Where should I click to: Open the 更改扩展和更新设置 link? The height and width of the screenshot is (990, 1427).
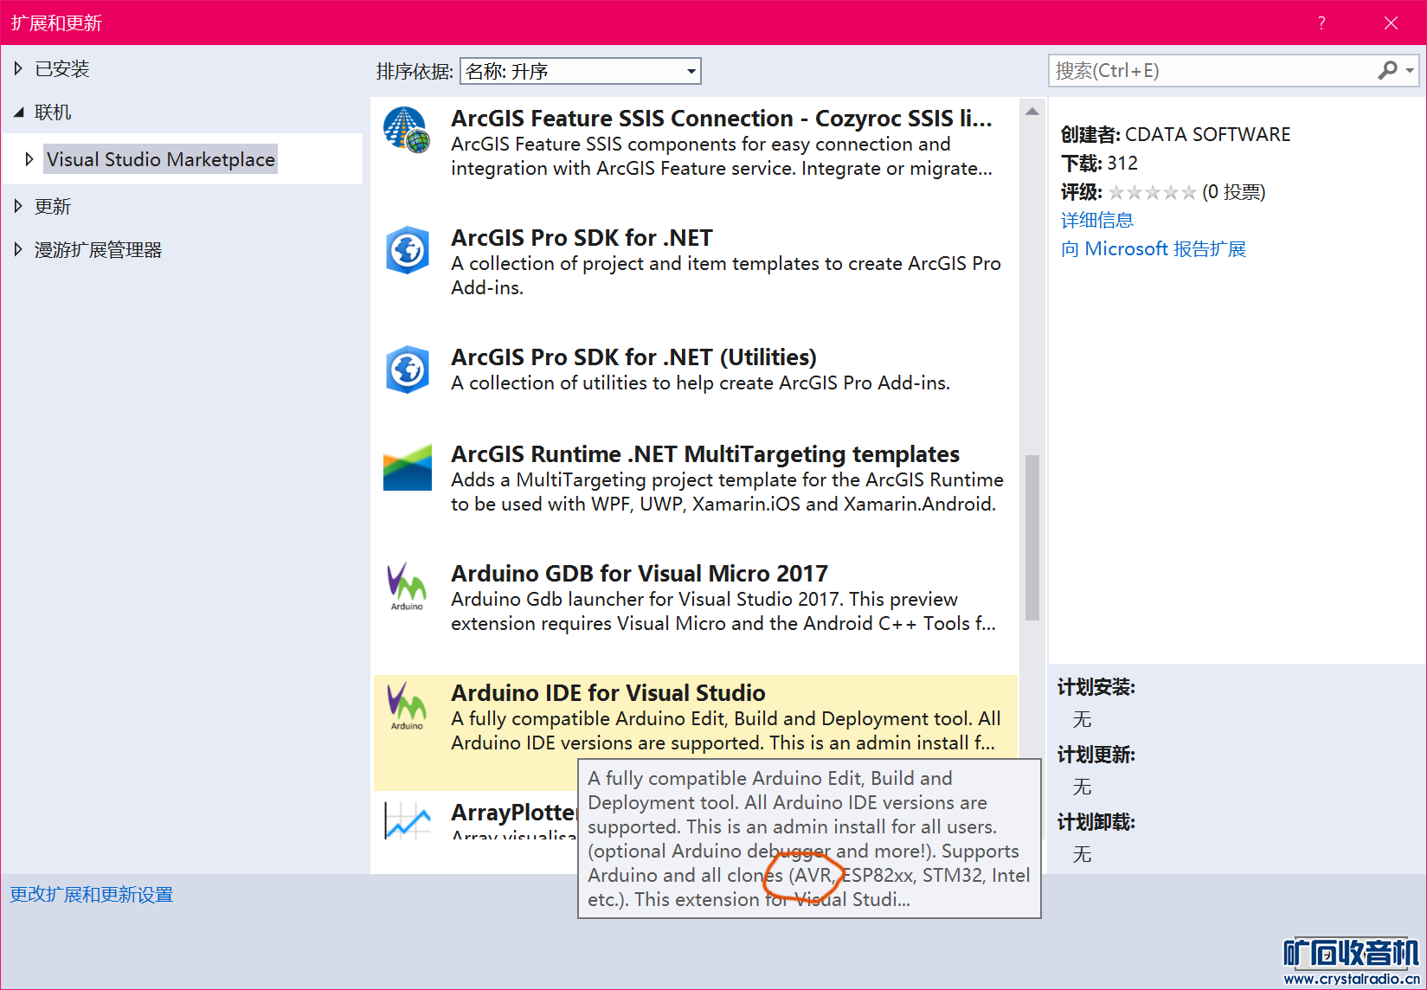(x=92, y=895)
